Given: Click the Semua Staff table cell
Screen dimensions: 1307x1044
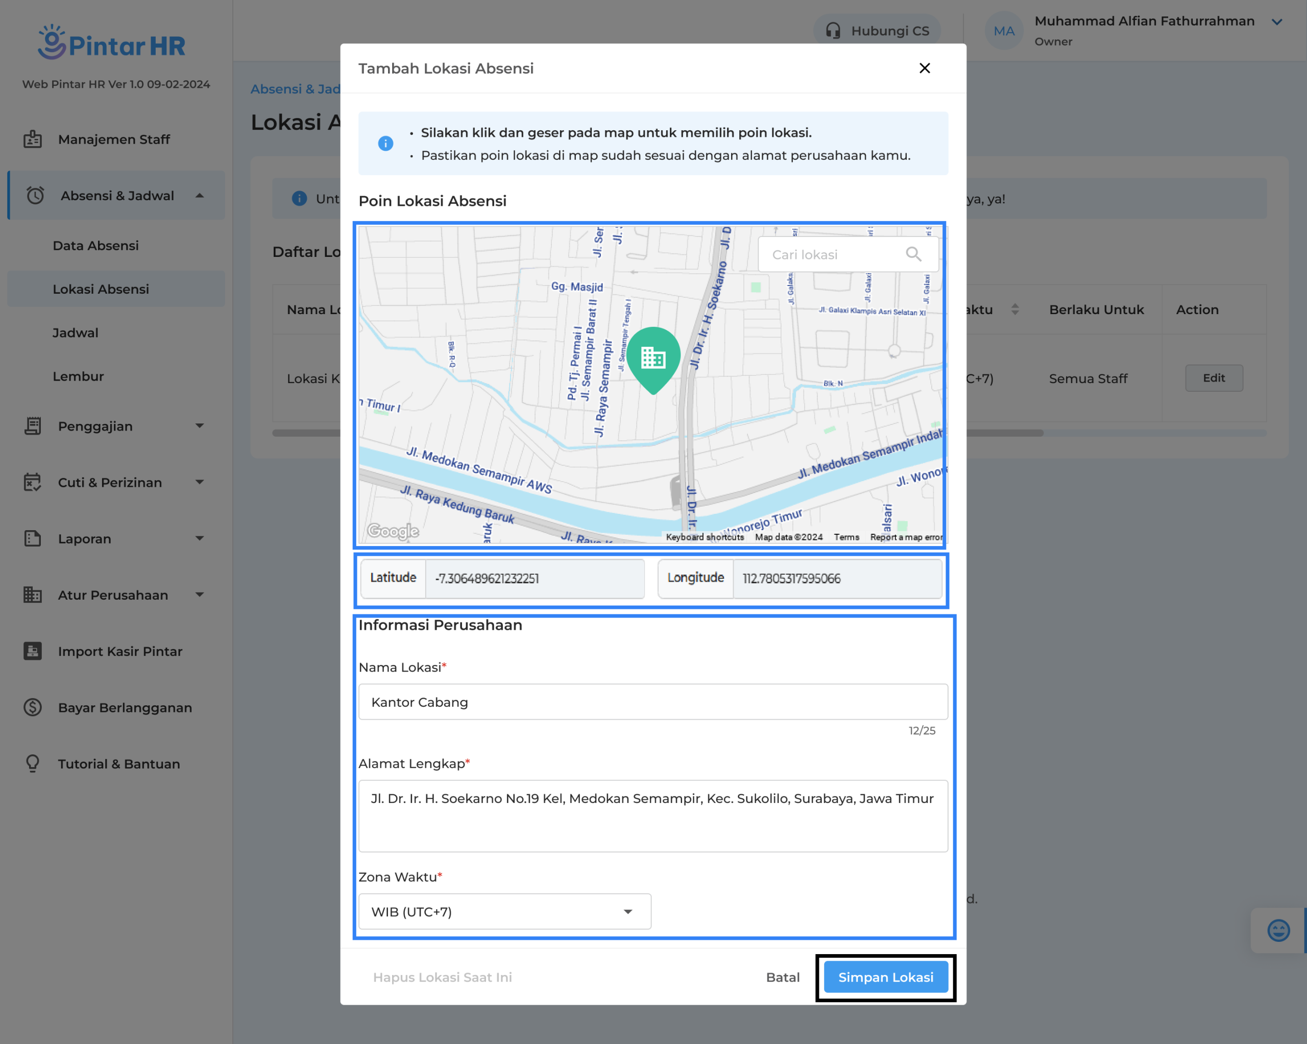Looking at the screenshot, I should 1088,378.
